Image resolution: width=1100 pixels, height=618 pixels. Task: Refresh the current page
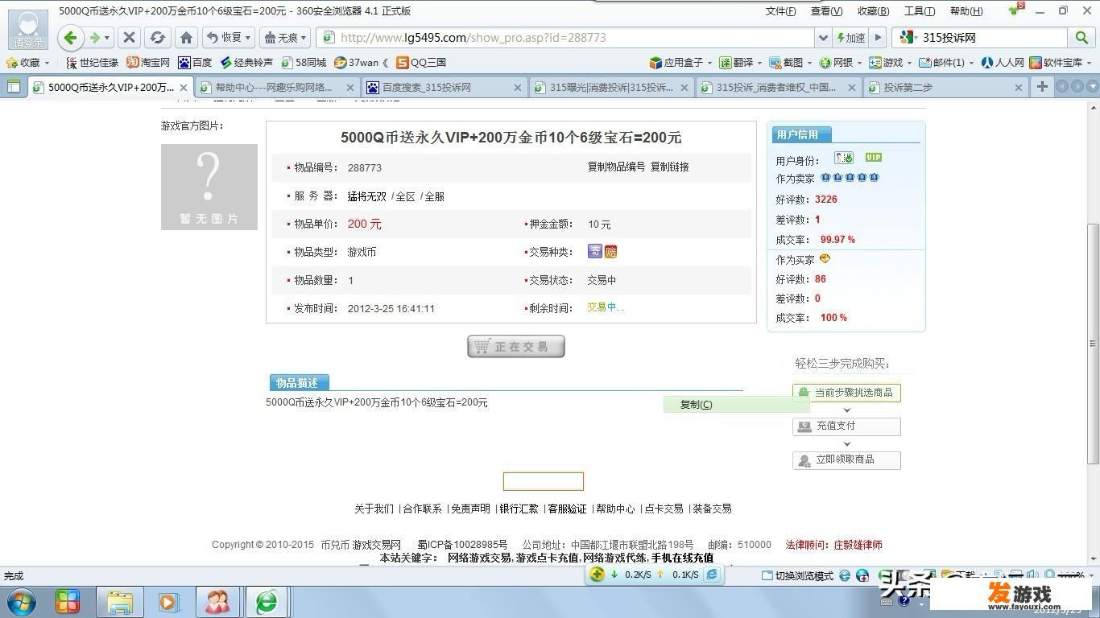click(157, 38)
